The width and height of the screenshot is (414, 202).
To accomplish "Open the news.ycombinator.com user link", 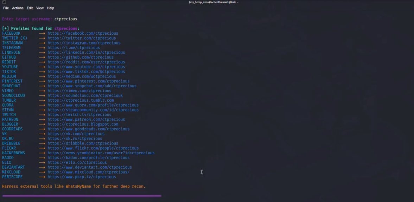I will (x=101, y=153).
